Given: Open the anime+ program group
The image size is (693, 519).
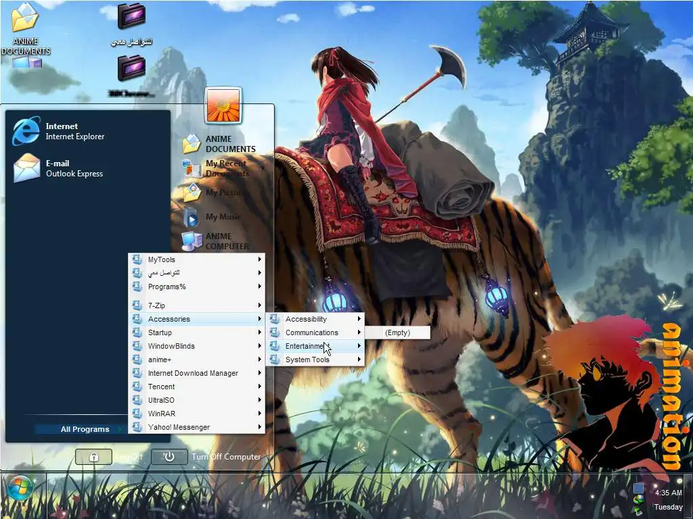Looking at the screenshot, I should click(197, 360).
